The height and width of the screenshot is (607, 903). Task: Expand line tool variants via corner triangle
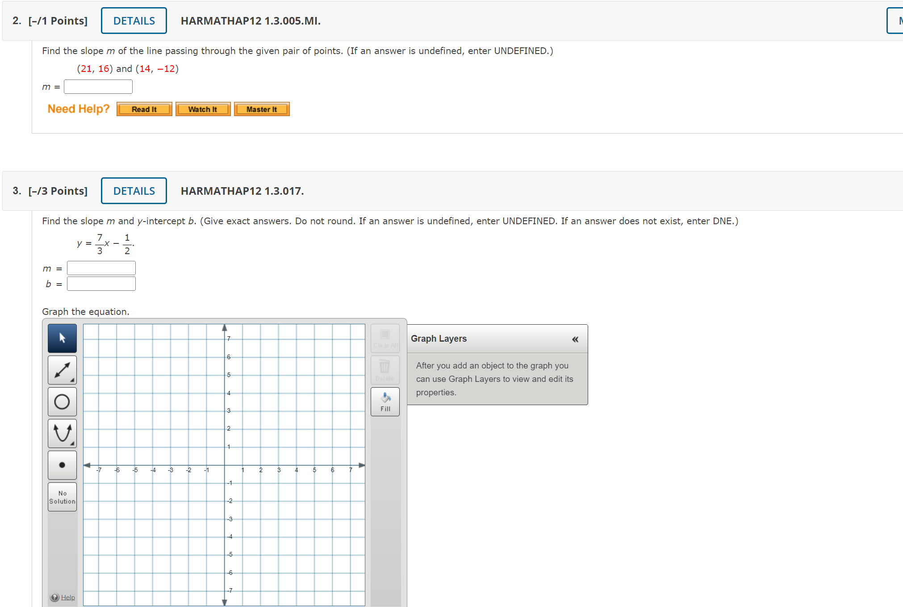[73, 381]
